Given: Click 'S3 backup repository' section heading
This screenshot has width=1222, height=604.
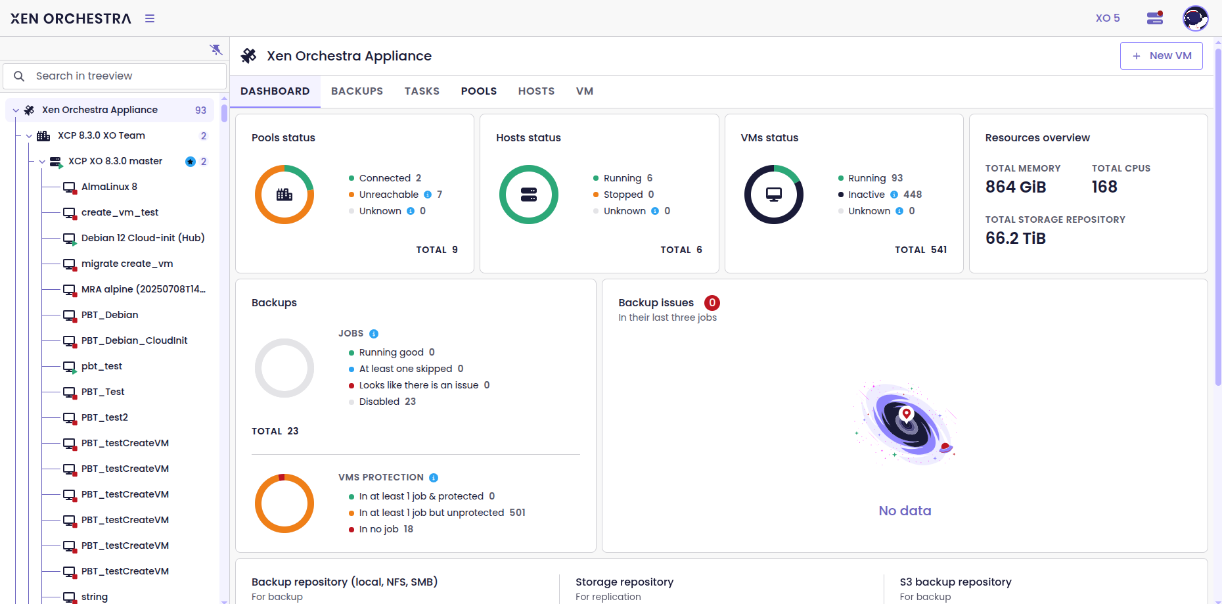Looking at the screenshot, I should click(x=956, y=582).
